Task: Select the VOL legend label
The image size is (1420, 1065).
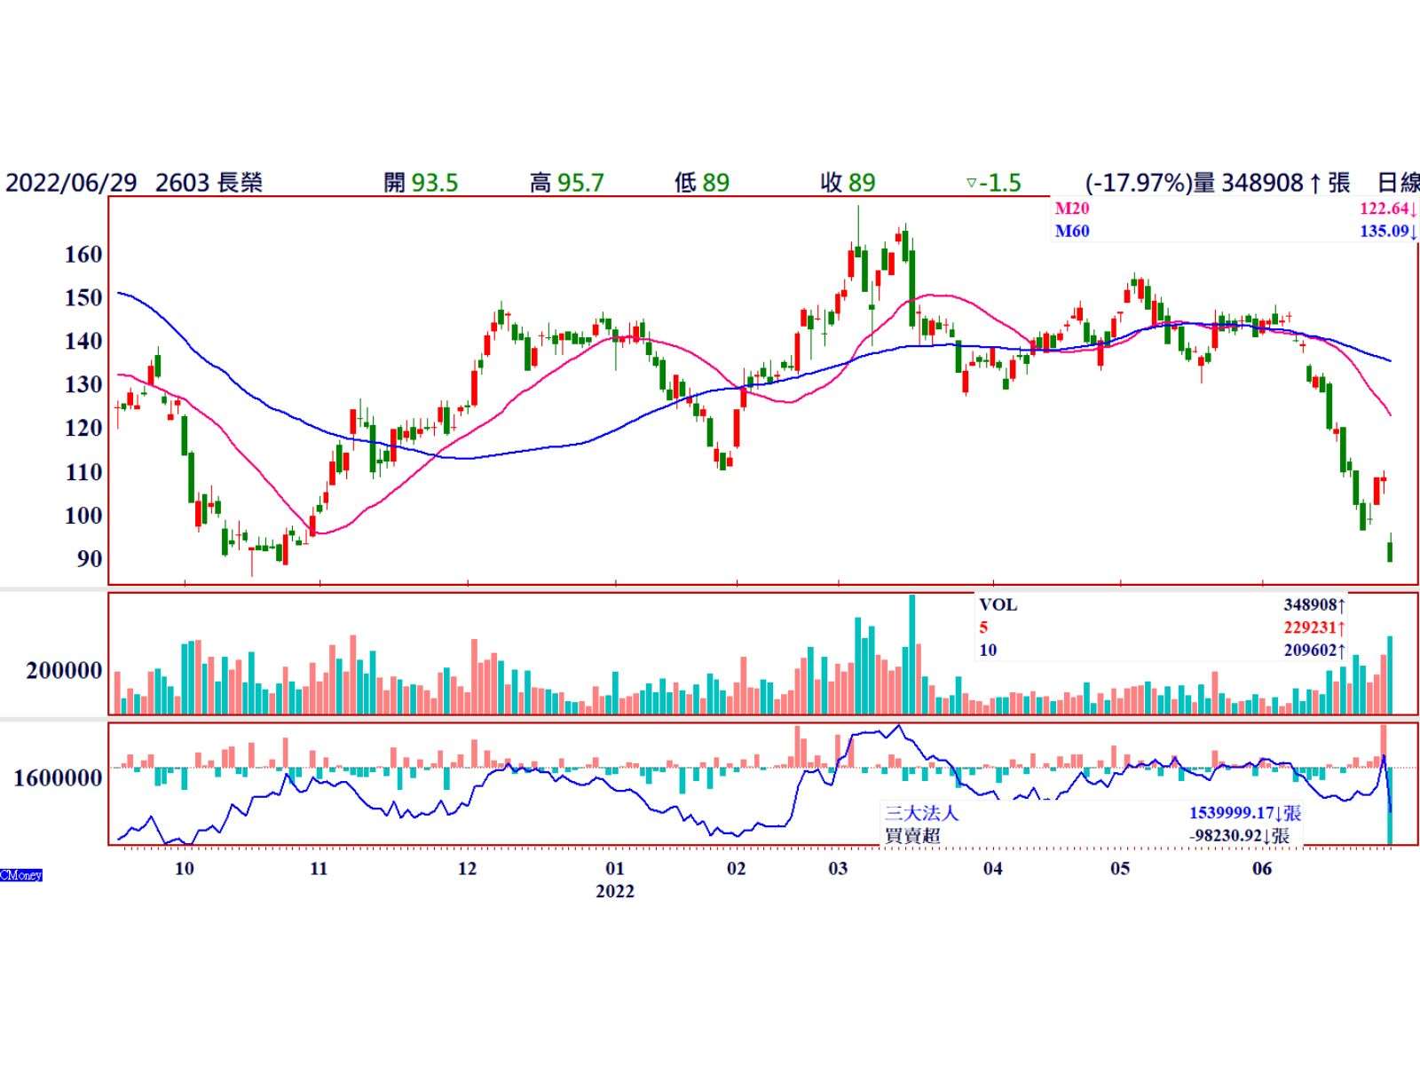Action: click(x=998, y=605)
